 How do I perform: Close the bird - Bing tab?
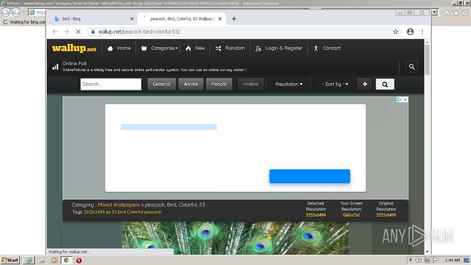[x=132, y=19]
